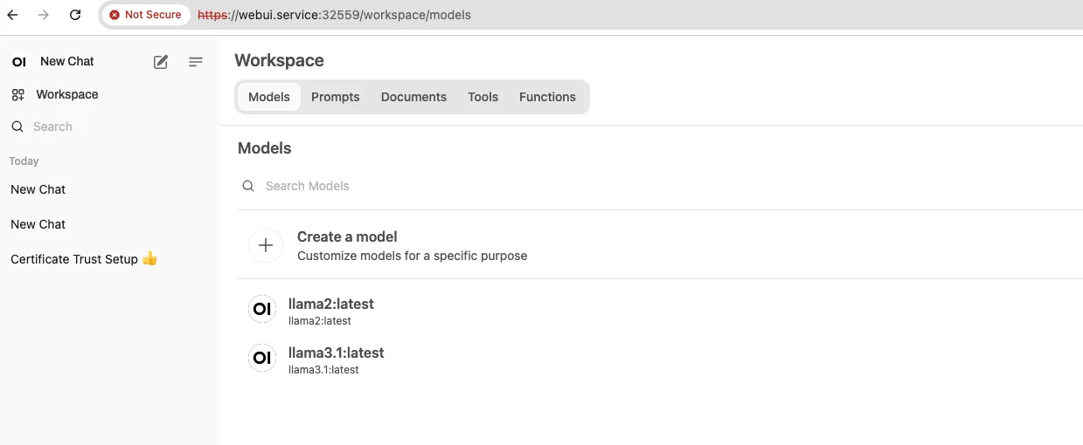1083x445 pixels.
Task: Click the sidebar search magnifier icon
Action: click(x=17, y=127)
